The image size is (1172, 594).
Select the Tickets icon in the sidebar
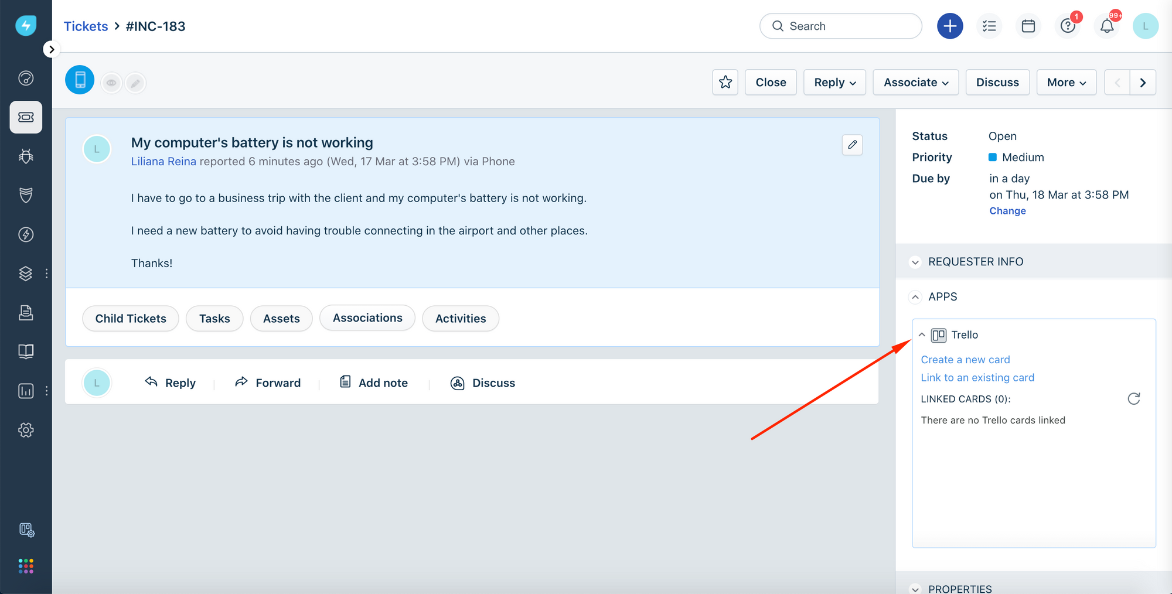click(x=26, y=117)
